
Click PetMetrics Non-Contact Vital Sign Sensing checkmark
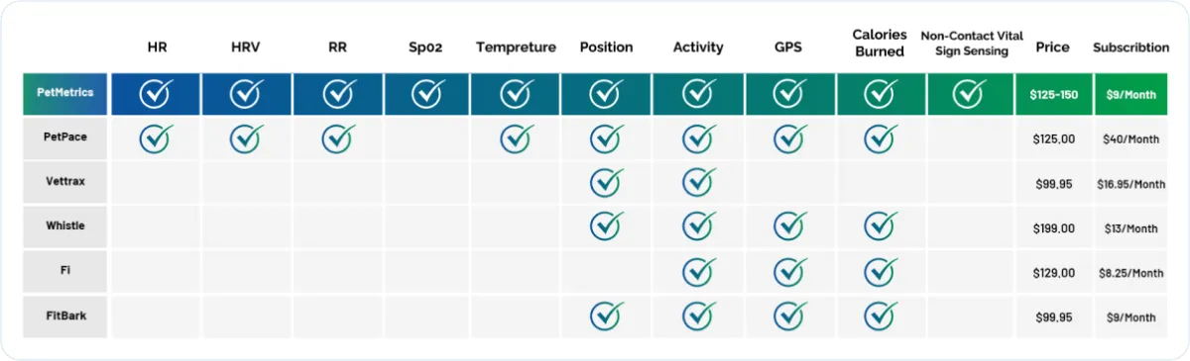click(969, 94)
